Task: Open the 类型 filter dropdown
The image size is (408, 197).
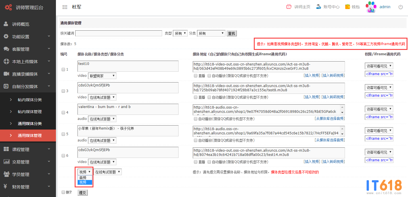Action: [x=180, y=33]
